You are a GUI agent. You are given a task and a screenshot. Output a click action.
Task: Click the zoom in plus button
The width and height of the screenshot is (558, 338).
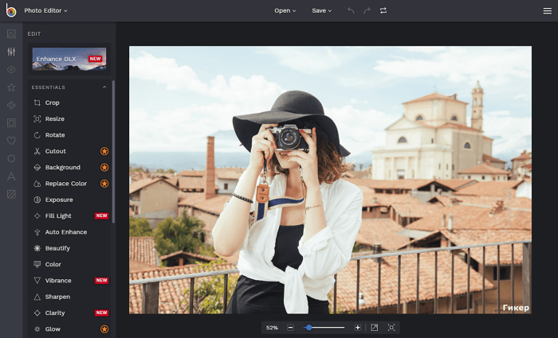(357, 328)
